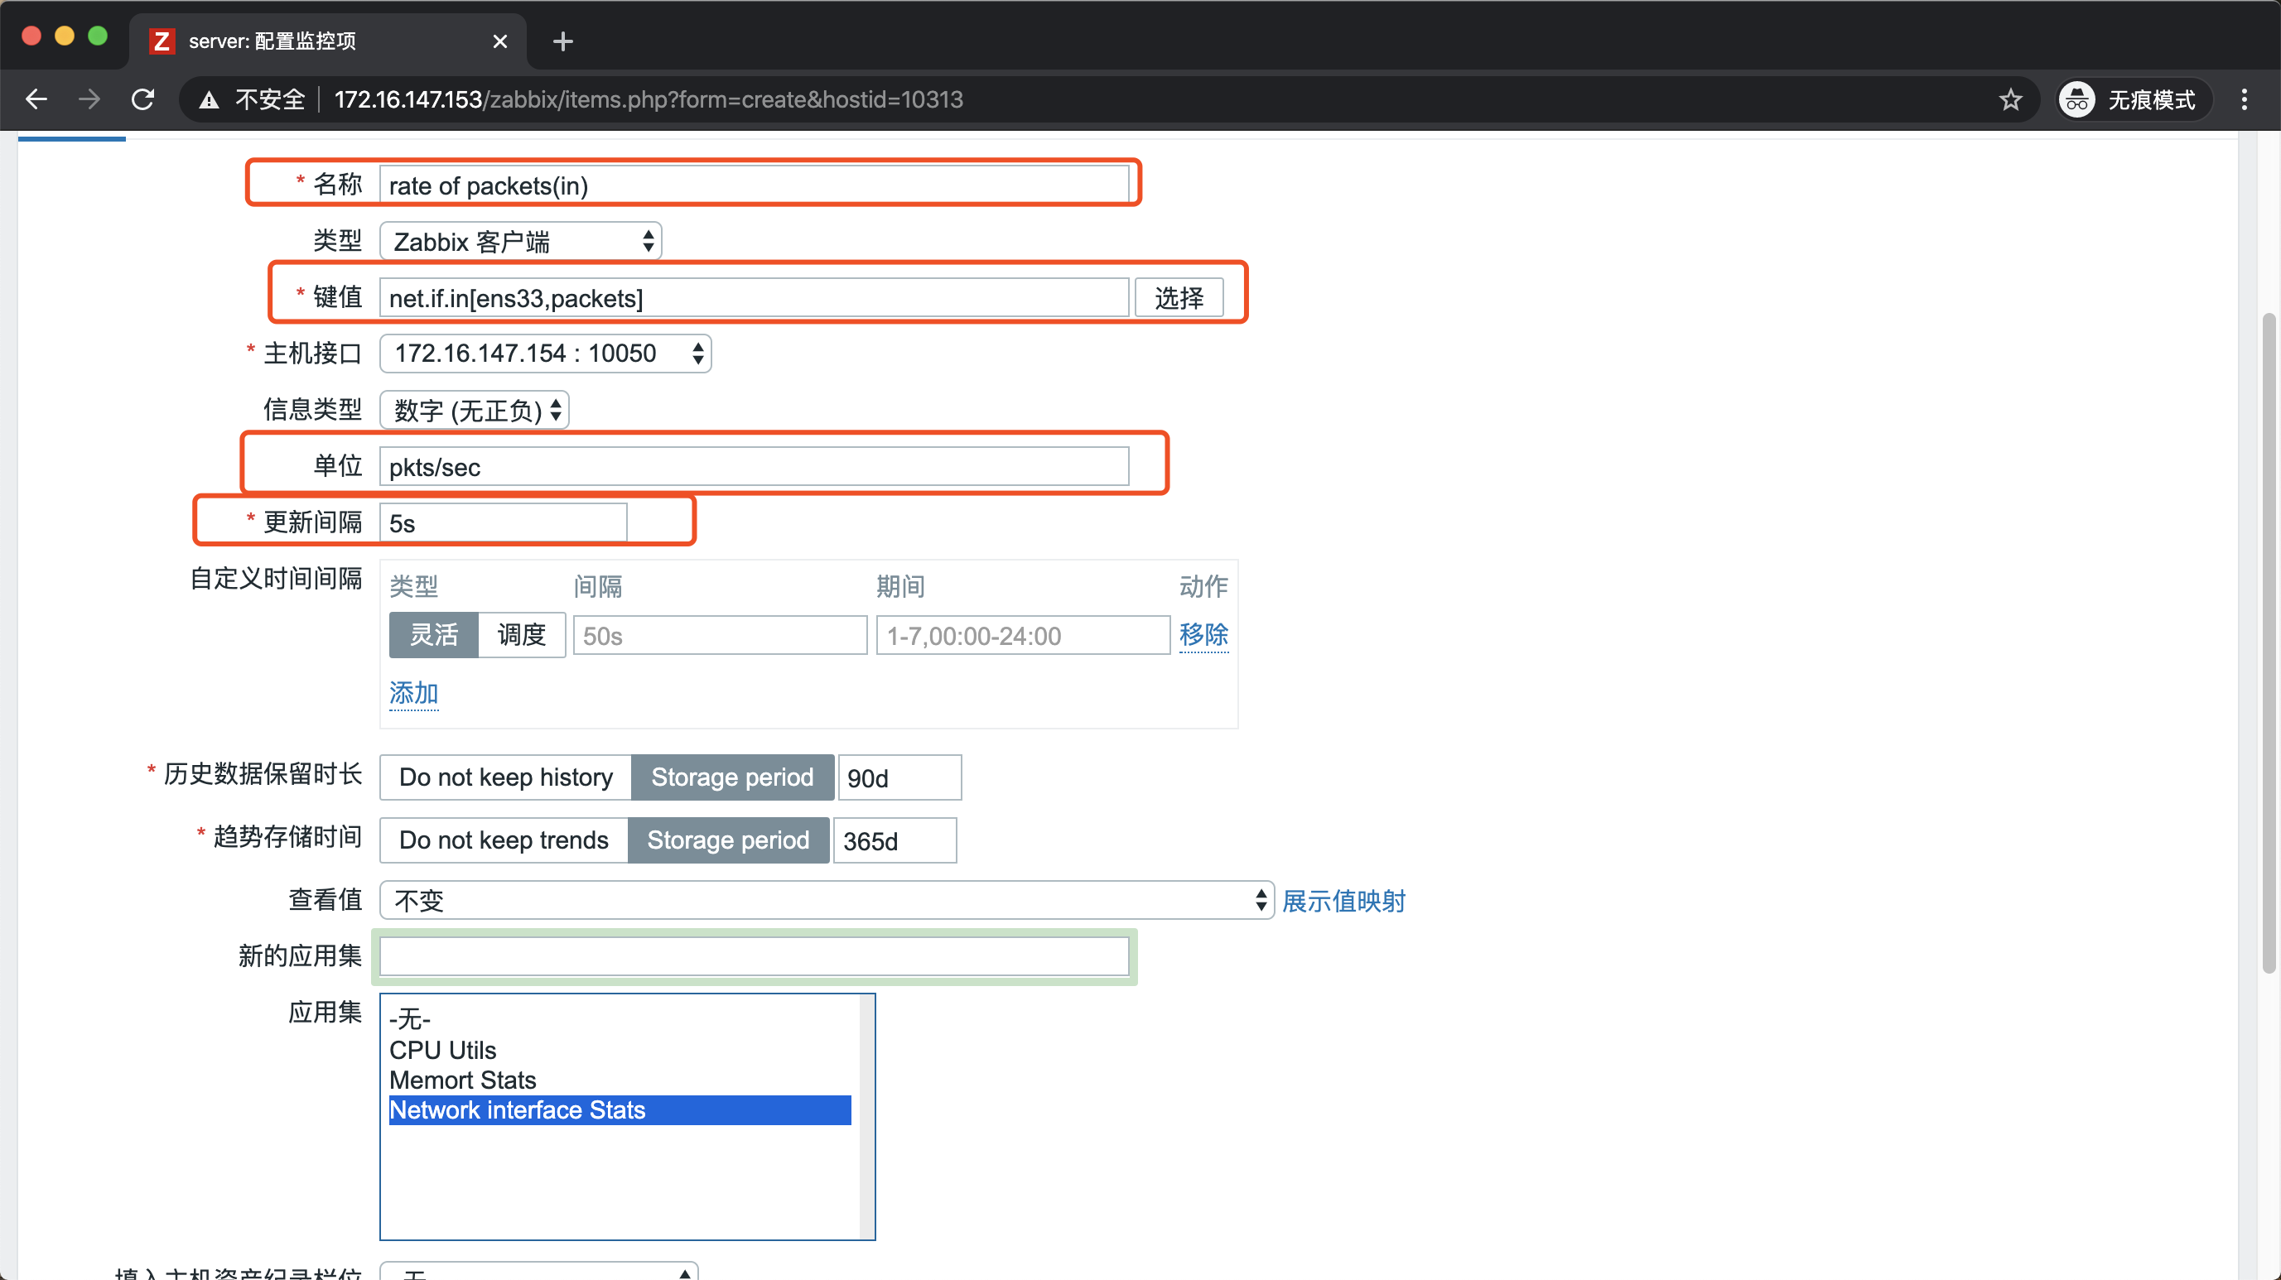Image resolution: width=2281 pixels, height=1280 pixels.
Task: Click the incognito mode profile icon
Action: coord(2076,99)
